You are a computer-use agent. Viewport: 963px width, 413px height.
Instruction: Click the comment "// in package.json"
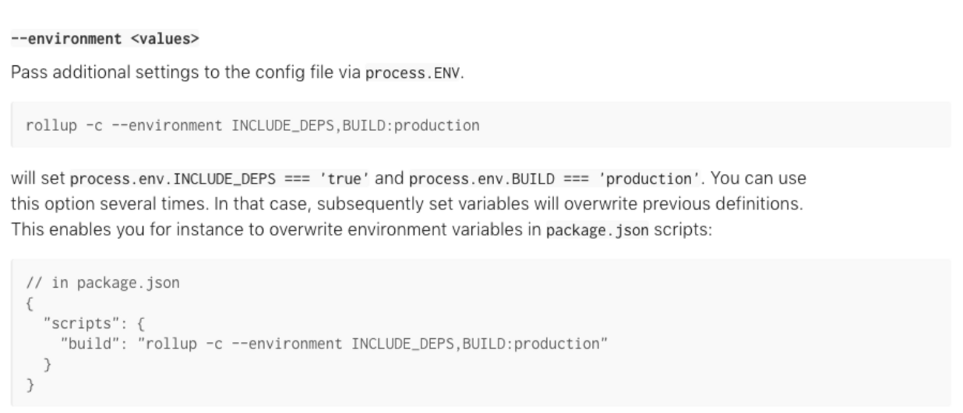click(x=103, y=283)
